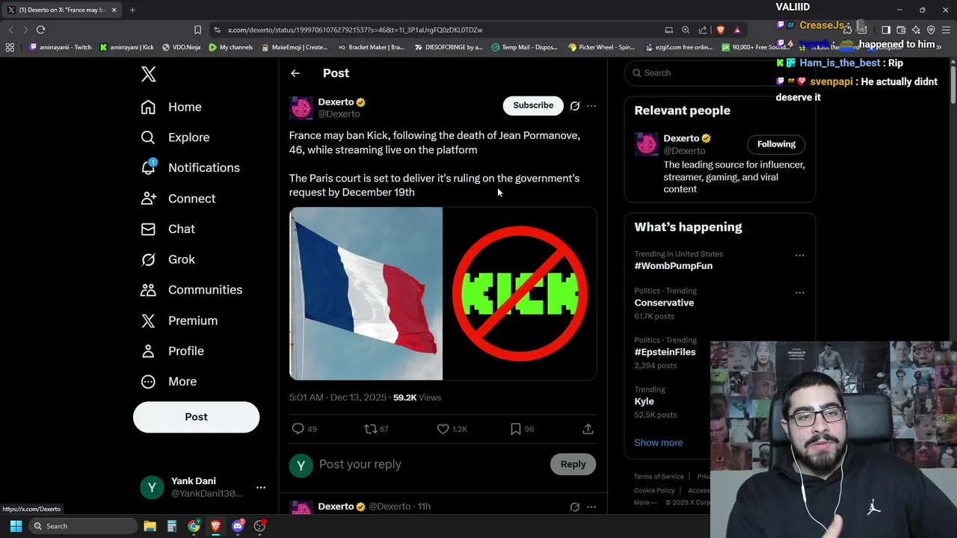Open Dexerto name in Relevant people
This screenshot has height=538, width=957.
click(x=681, y=138)
